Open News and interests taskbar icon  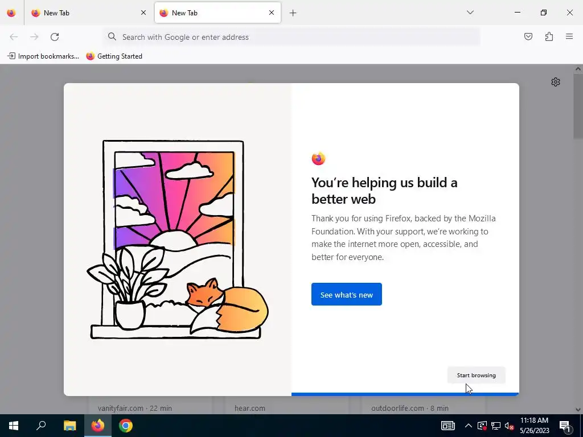pyautogui.click(x=447, y=426)
